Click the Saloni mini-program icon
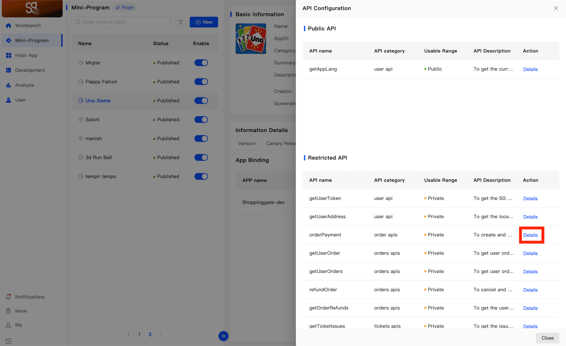This screenshot has width=566, height=346. [x=81, y=119]
